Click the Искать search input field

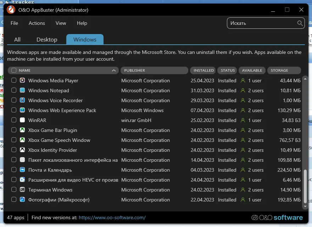tap(262, 23)
